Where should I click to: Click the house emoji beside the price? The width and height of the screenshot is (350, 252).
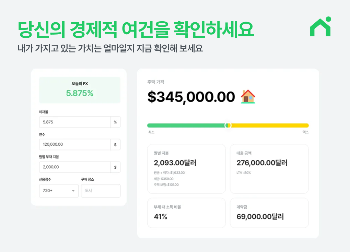point(248,97)
